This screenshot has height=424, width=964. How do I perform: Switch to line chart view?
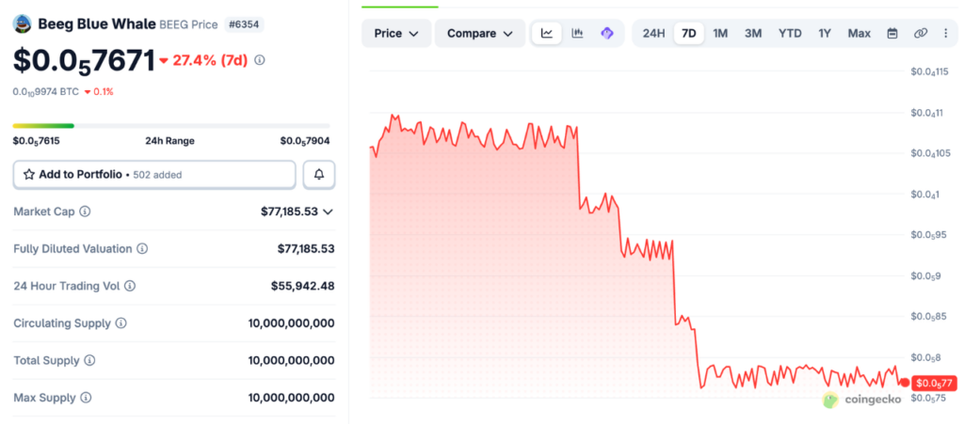547,33
